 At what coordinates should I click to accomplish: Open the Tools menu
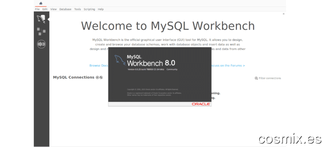(77, 9)
